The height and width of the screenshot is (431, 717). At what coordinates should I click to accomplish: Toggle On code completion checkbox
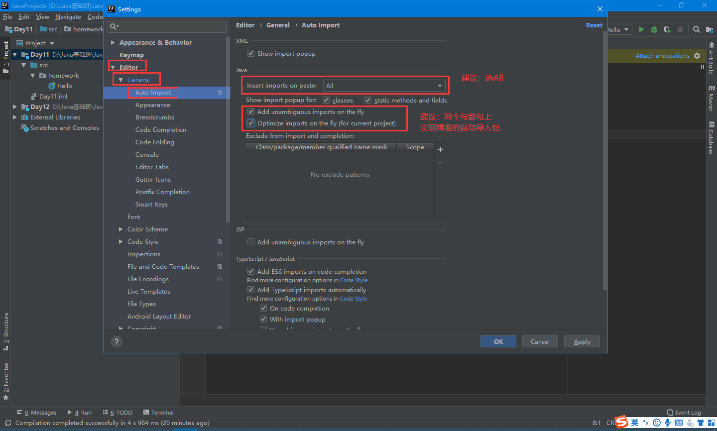point(263,308)
